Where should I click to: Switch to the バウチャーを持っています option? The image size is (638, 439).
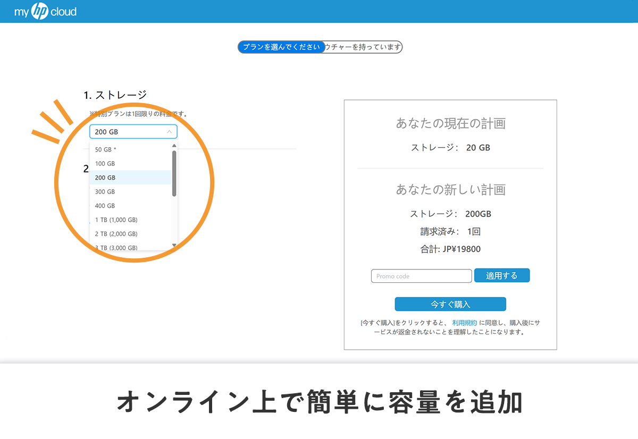(x=364, y=47)
